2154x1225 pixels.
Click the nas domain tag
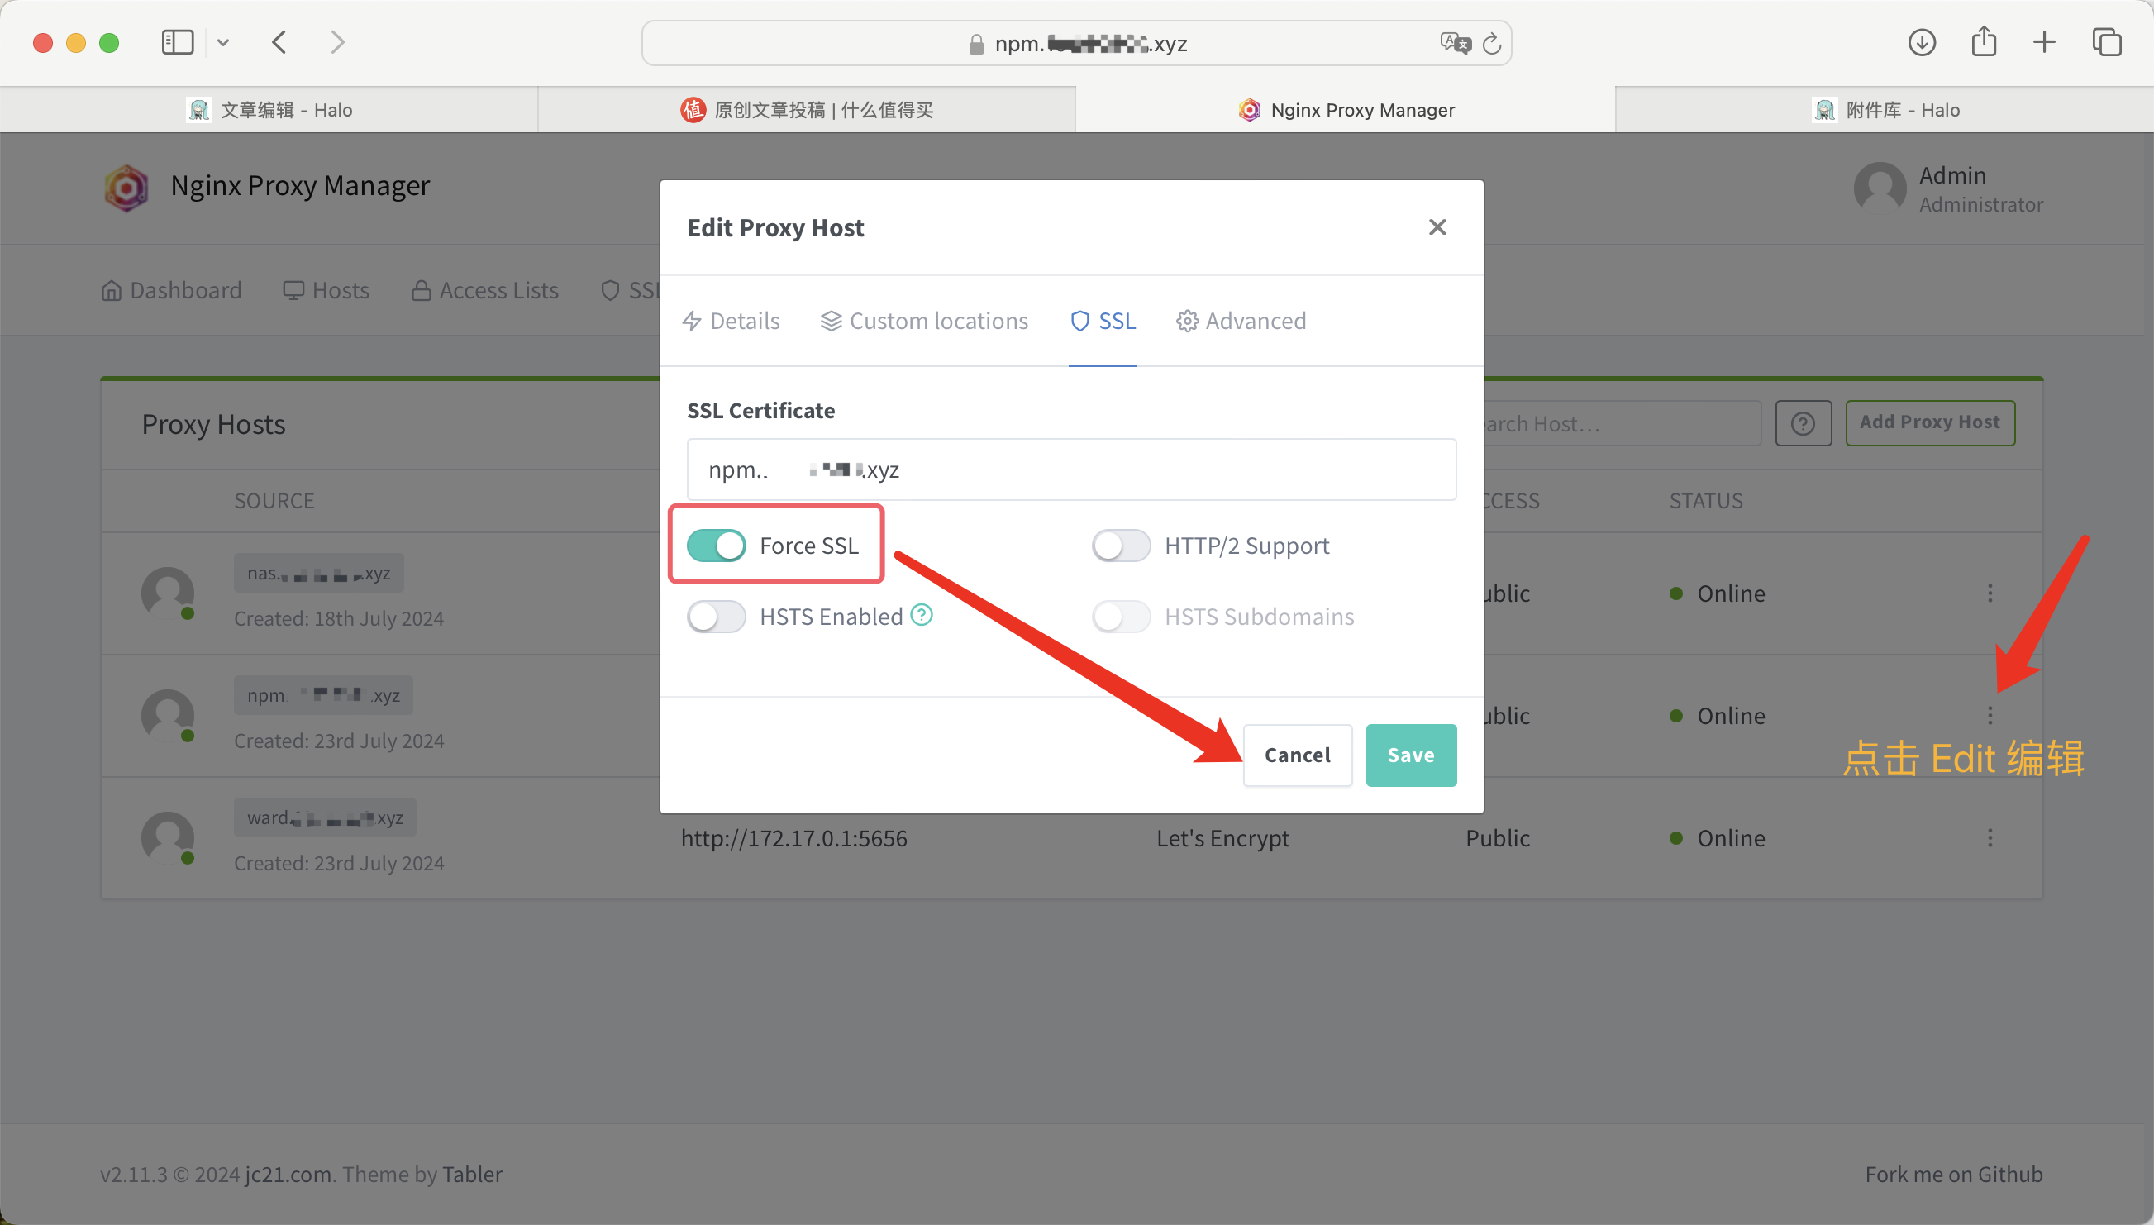point(319,573)
